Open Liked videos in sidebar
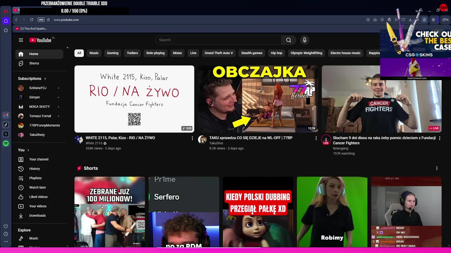451x253 pixels. click(39, 197)
